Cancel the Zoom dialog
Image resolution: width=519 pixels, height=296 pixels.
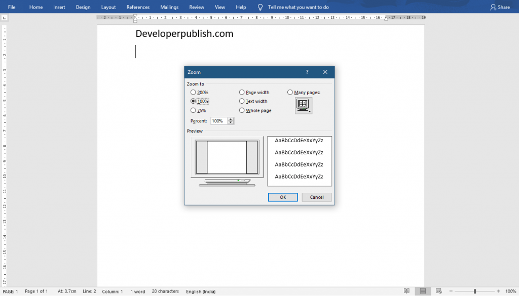[x=316, y=197]
